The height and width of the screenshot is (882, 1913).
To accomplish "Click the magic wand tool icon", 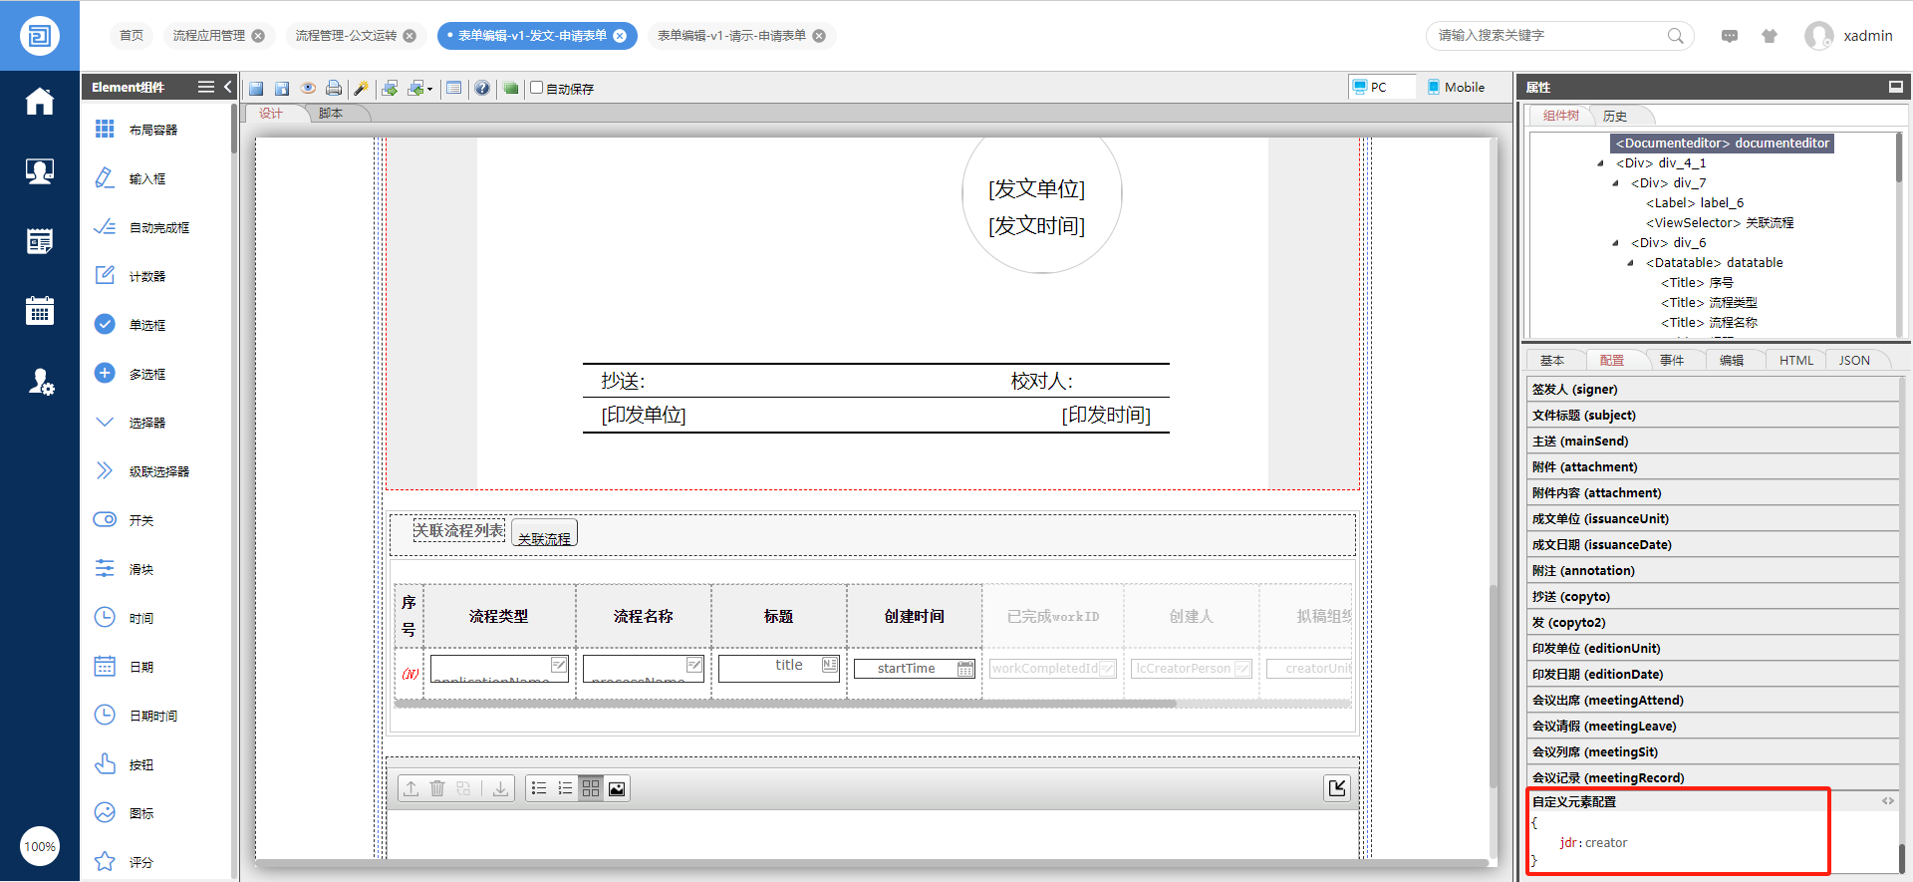I will [361, 88].
